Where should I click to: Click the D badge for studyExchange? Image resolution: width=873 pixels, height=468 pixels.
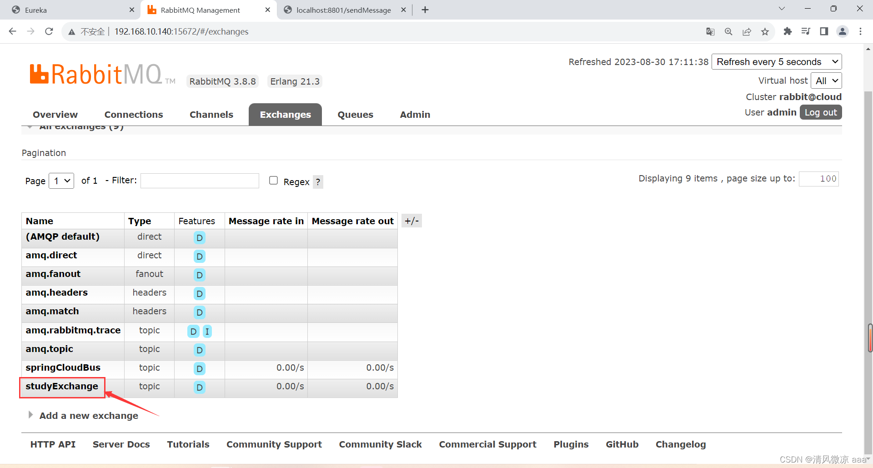point(199,387)
